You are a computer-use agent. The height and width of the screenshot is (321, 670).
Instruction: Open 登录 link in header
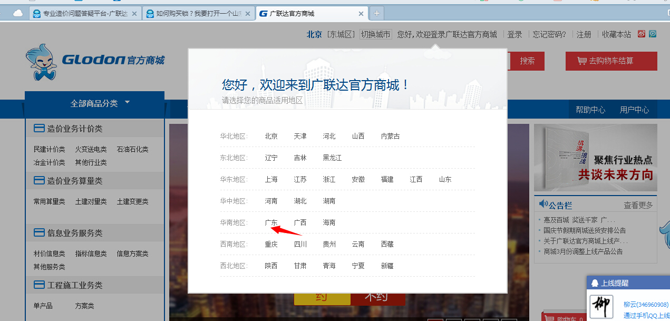(x=514, y=34)
